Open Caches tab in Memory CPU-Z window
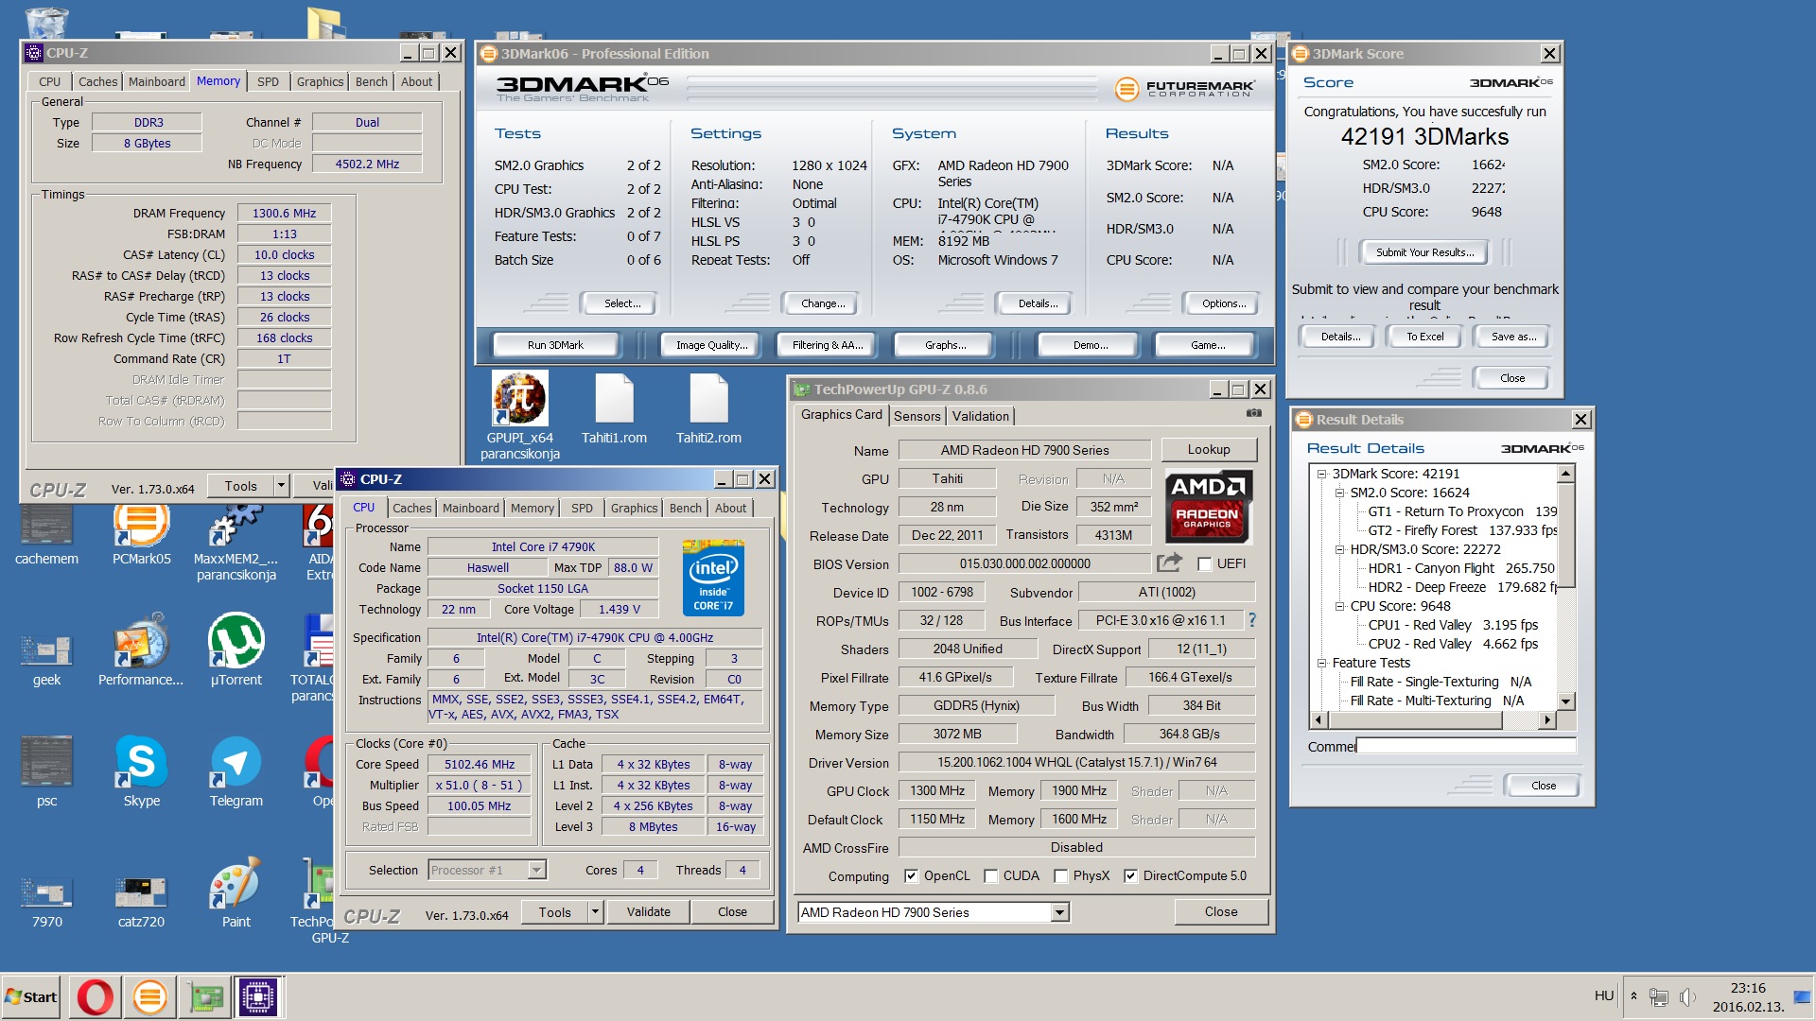This screenshot has width=1816, height=1021. click(x=97, y=82)
